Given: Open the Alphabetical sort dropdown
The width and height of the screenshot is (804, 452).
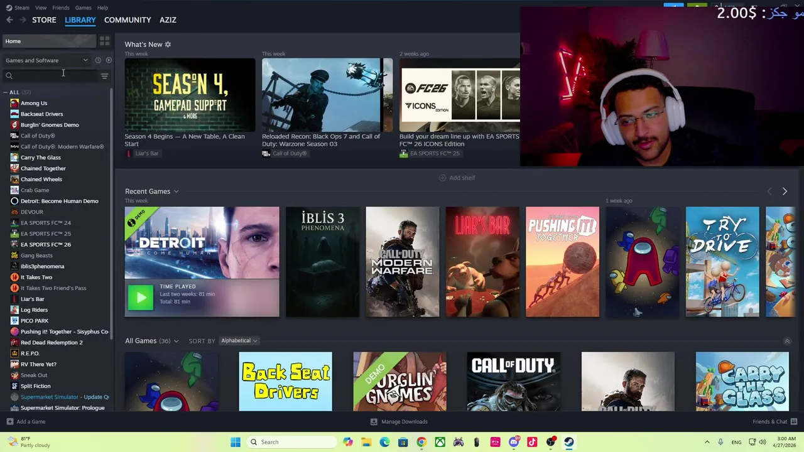Looking at the screenshot, I should [239, 341].
